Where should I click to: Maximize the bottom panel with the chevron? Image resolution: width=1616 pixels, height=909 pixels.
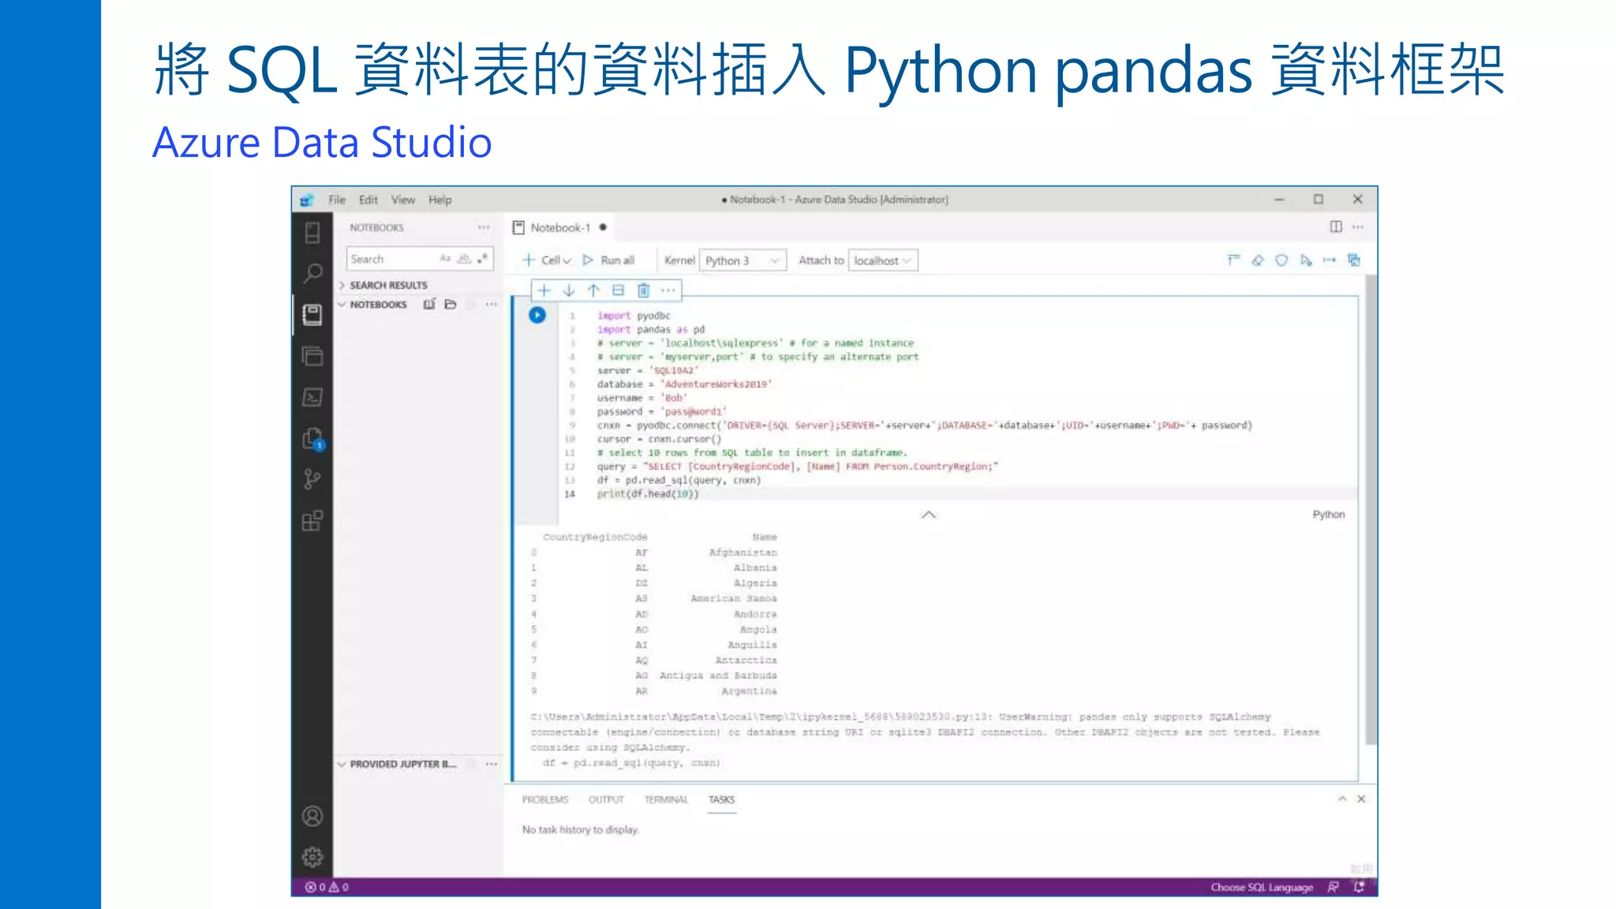click(x=1341, y=799)
